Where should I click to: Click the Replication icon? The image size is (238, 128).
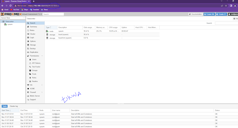28,52
